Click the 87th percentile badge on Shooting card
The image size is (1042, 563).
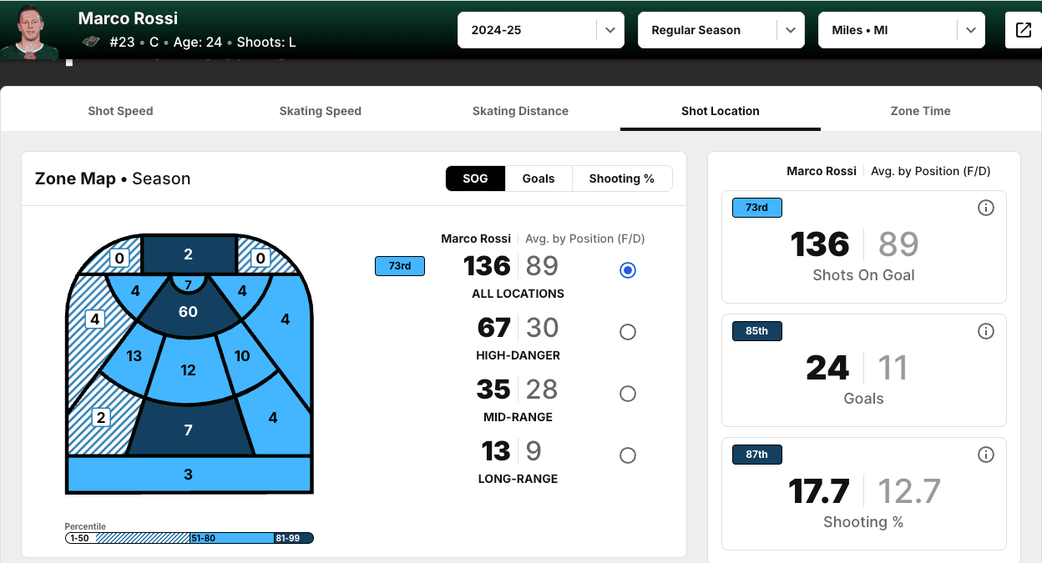click(x=756, y=455)
